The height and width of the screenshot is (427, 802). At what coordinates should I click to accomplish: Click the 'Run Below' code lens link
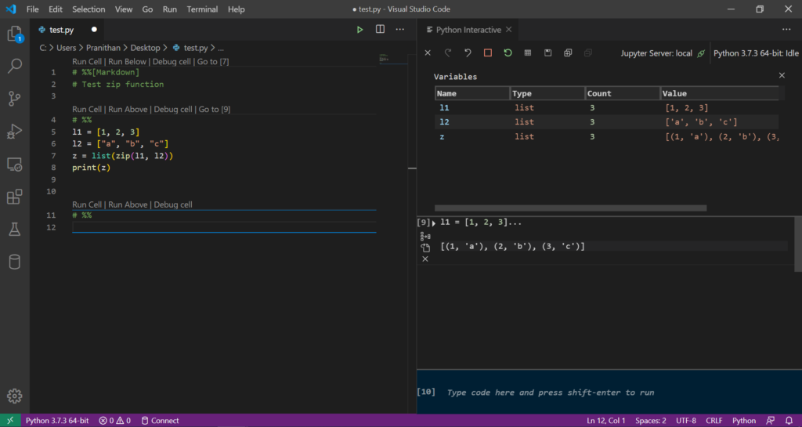128,62
